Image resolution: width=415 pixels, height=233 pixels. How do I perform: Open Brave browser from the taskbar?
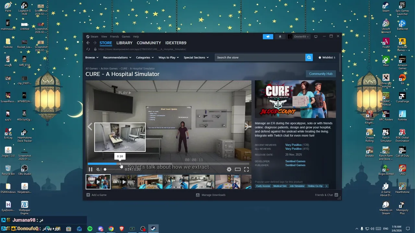point(122,229)
